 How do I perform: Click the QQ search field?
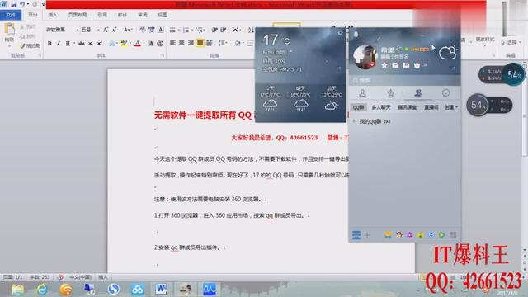[x=404, y=81]
